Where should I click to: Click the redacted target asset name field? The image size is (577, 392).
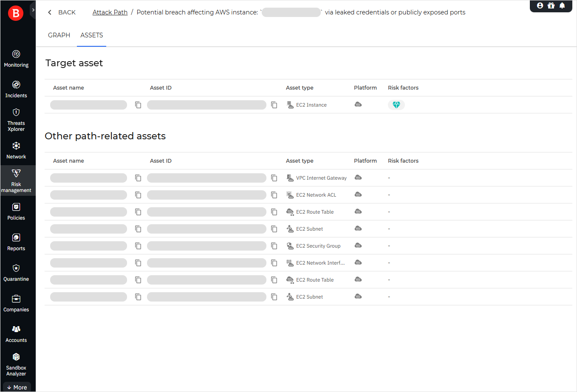click(x=88, y=105)
